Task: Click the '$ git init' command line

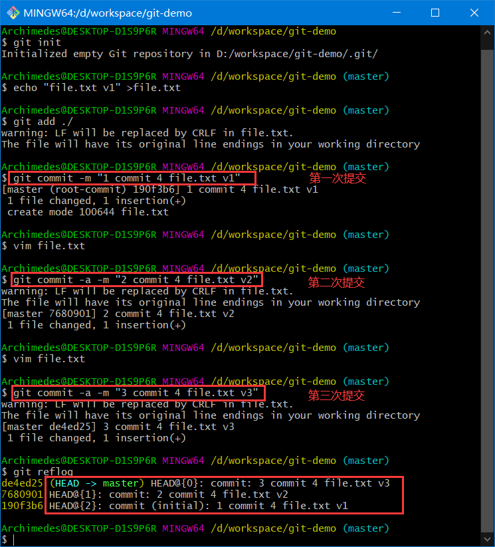Action: point(31,43)
